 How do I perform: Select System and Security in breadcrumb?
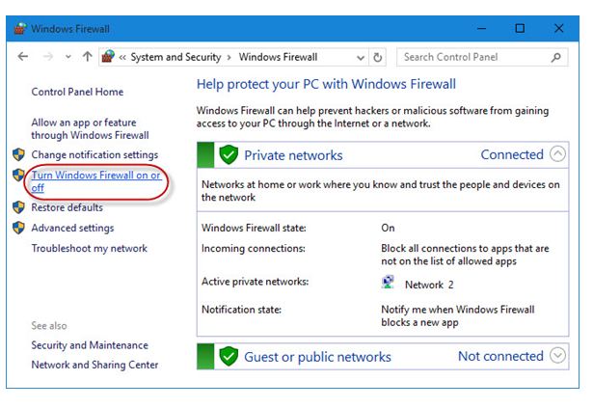pyautogui.click(x=175, y=57)
